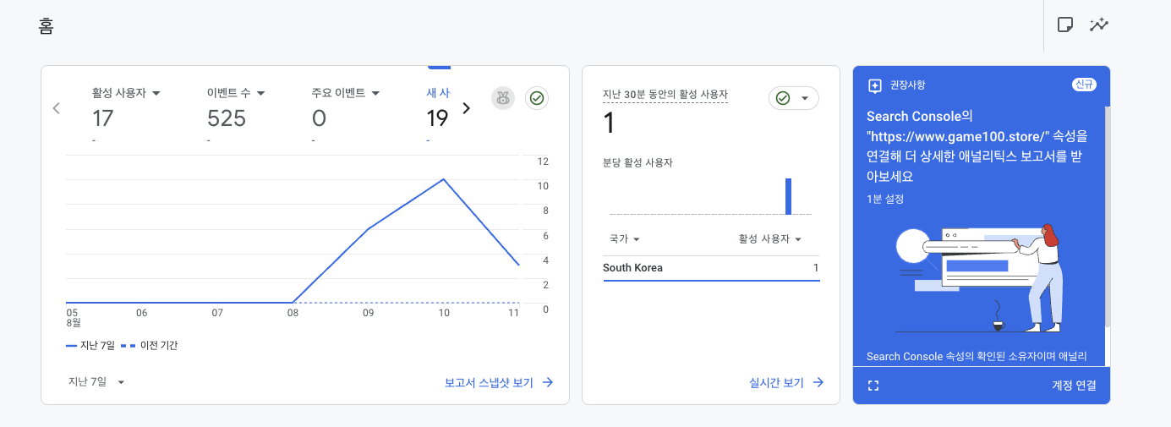Open the 활성 사용자 metric dropdown
This screenshot has width=1171, height=427.
click(126, 92)
